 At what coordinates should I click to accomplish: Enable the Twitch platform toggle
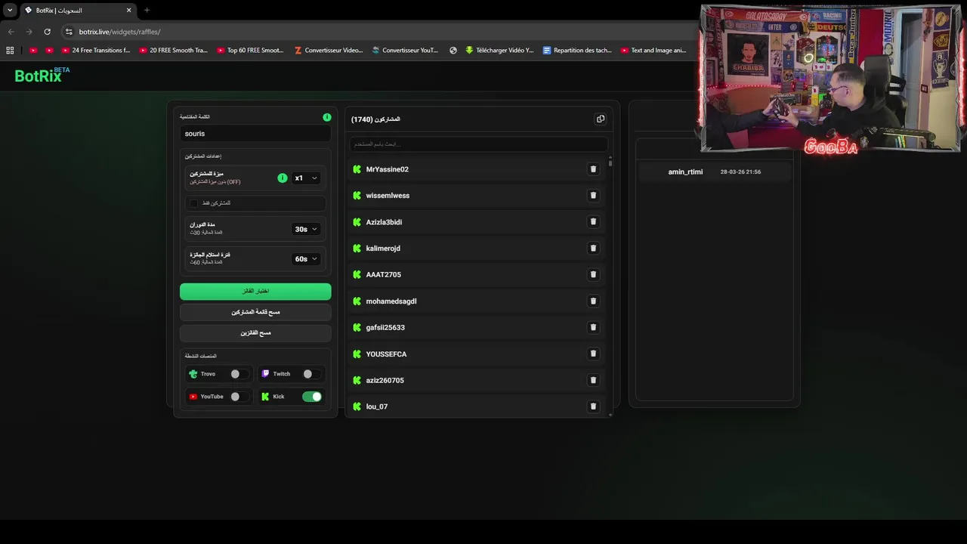click(312, 374)
